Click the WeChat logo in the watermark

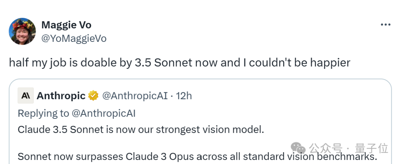(x=300, y=148)
